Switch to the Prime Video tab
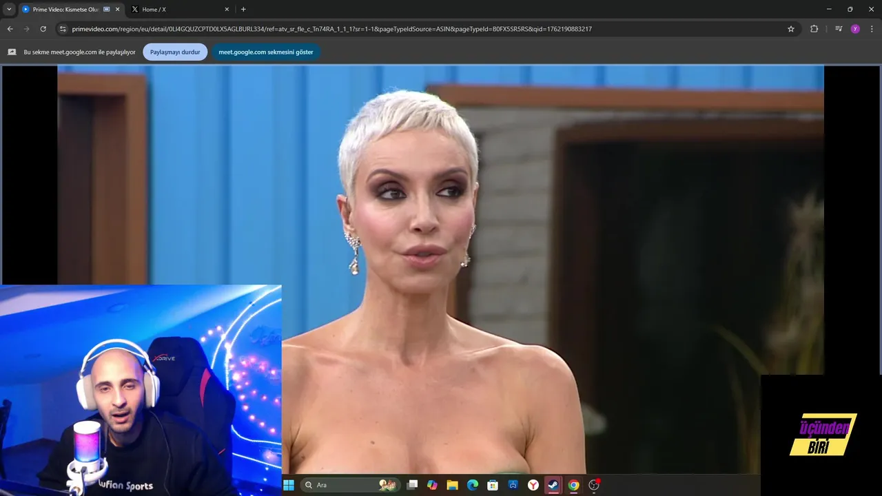The height and width of the screenshot is (496, 882). click(65, 10)
